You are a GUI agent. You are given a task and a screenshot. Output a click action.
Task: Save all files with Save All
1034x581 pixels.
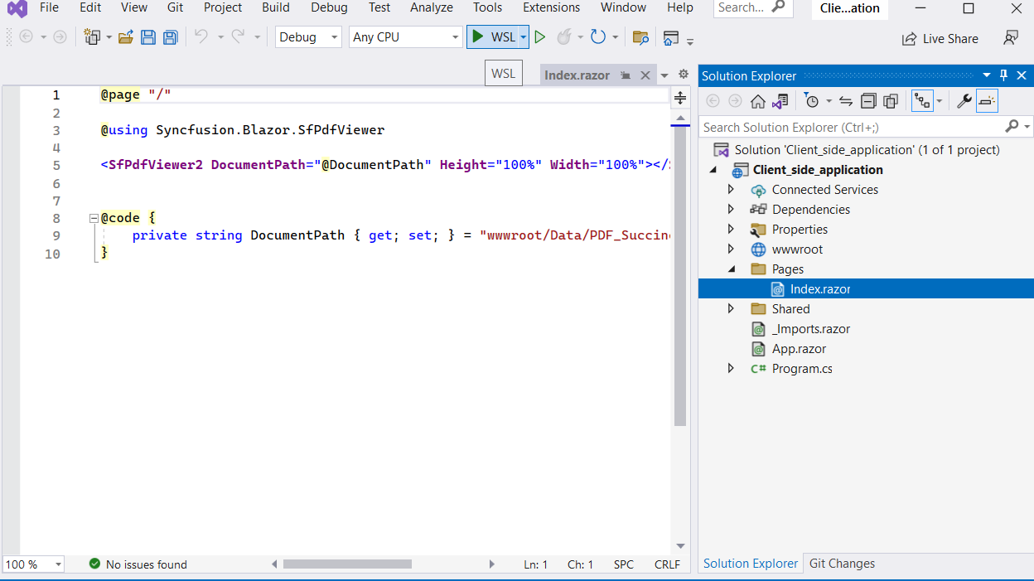click(169, 36)
